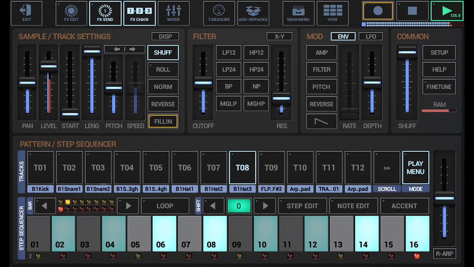474x267 pixels.
Task: Open the FINETUNE settings
Action: (439, 87)
